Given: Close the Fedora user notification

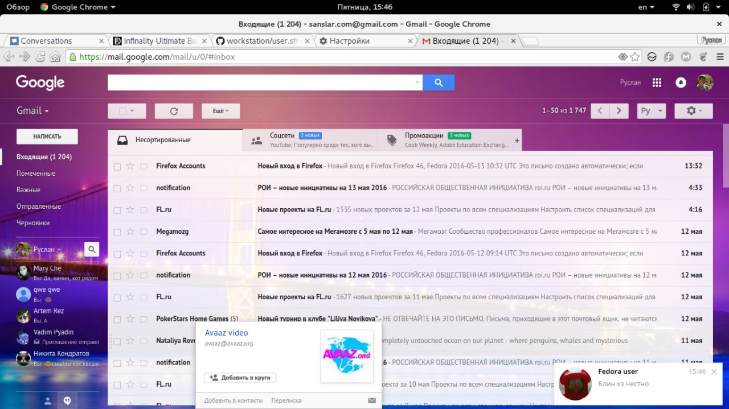Looking at the screenshot, I should [x=714, y=371].
